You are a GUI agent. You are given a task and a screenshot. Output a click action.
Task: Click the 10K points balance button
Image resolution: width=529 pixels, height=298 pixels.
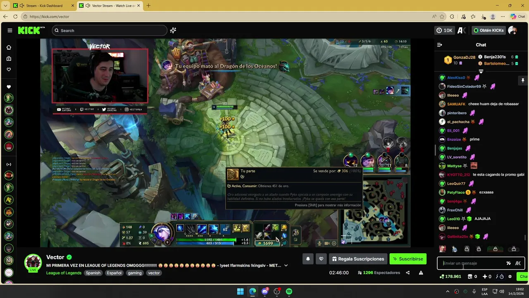[444, 30]
